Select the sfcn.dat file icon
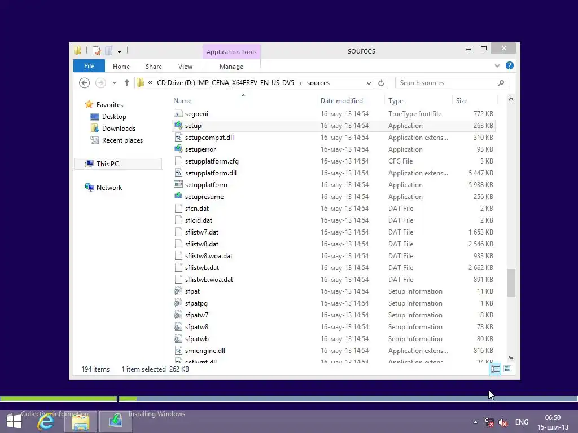 (178, 209)
